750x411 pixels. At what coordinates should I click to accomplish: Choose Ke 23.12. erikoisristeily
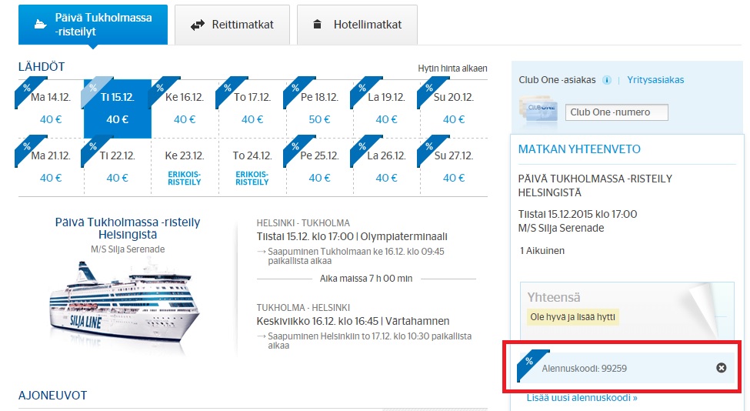(x=185, y=166)
